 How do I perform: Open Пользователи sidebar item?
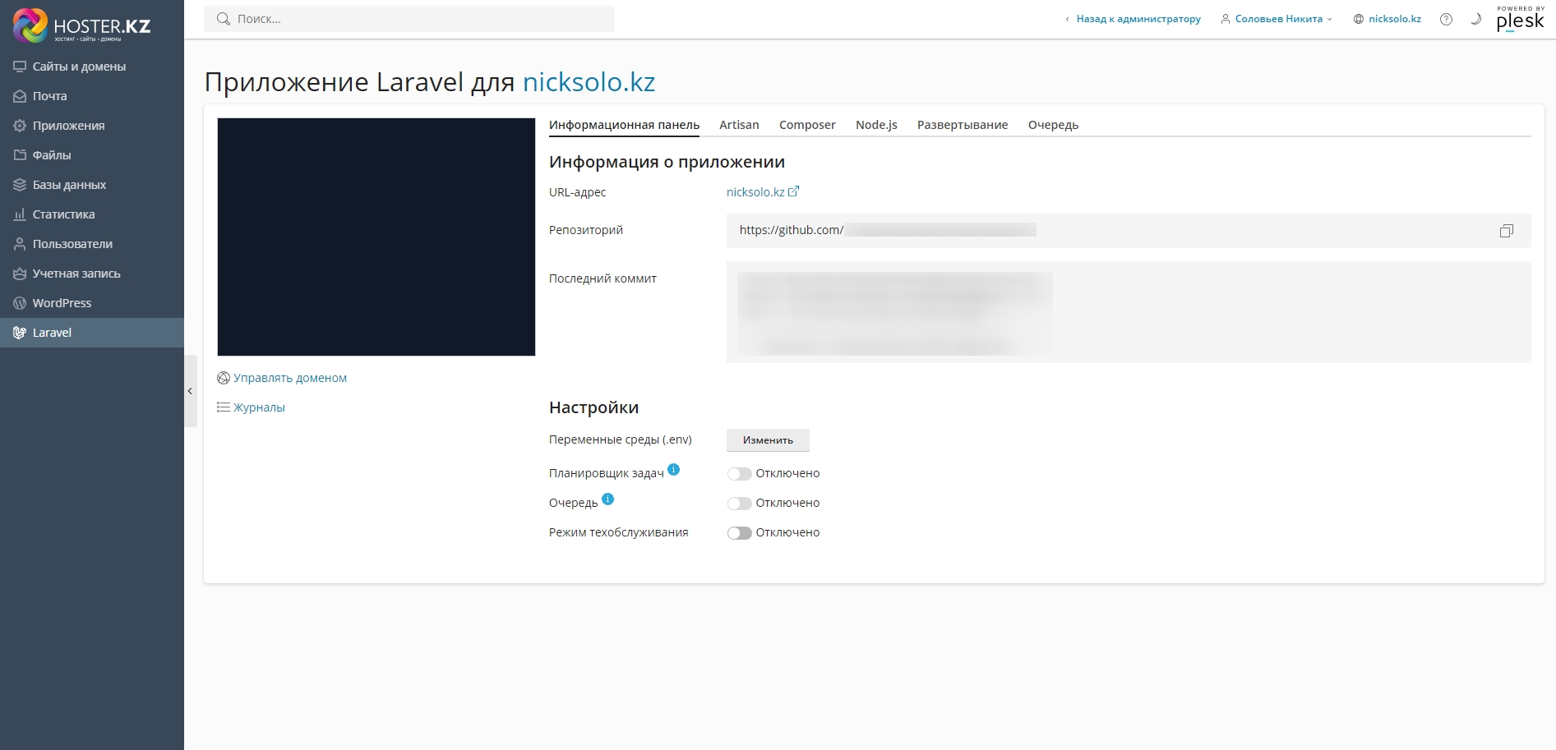(92, 244)
